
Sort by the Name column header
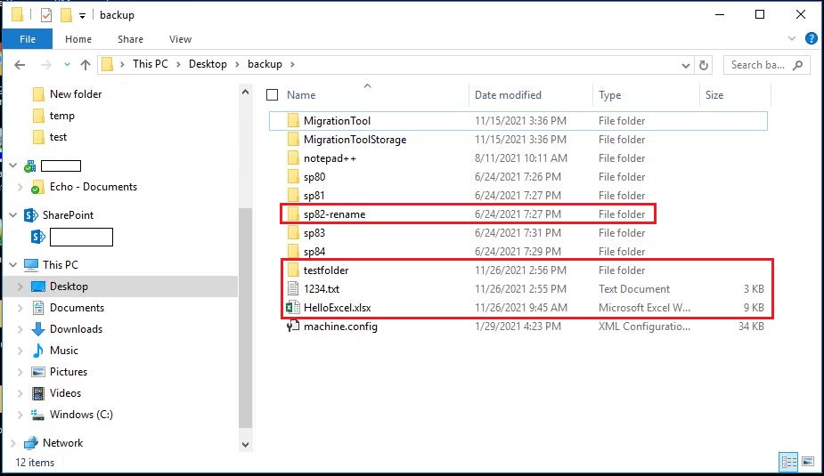[x=301, y=95]
